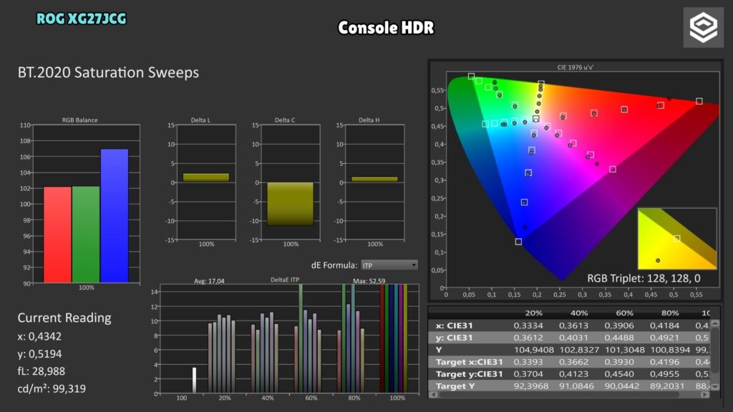Click the 40% column header in data table

578,313
